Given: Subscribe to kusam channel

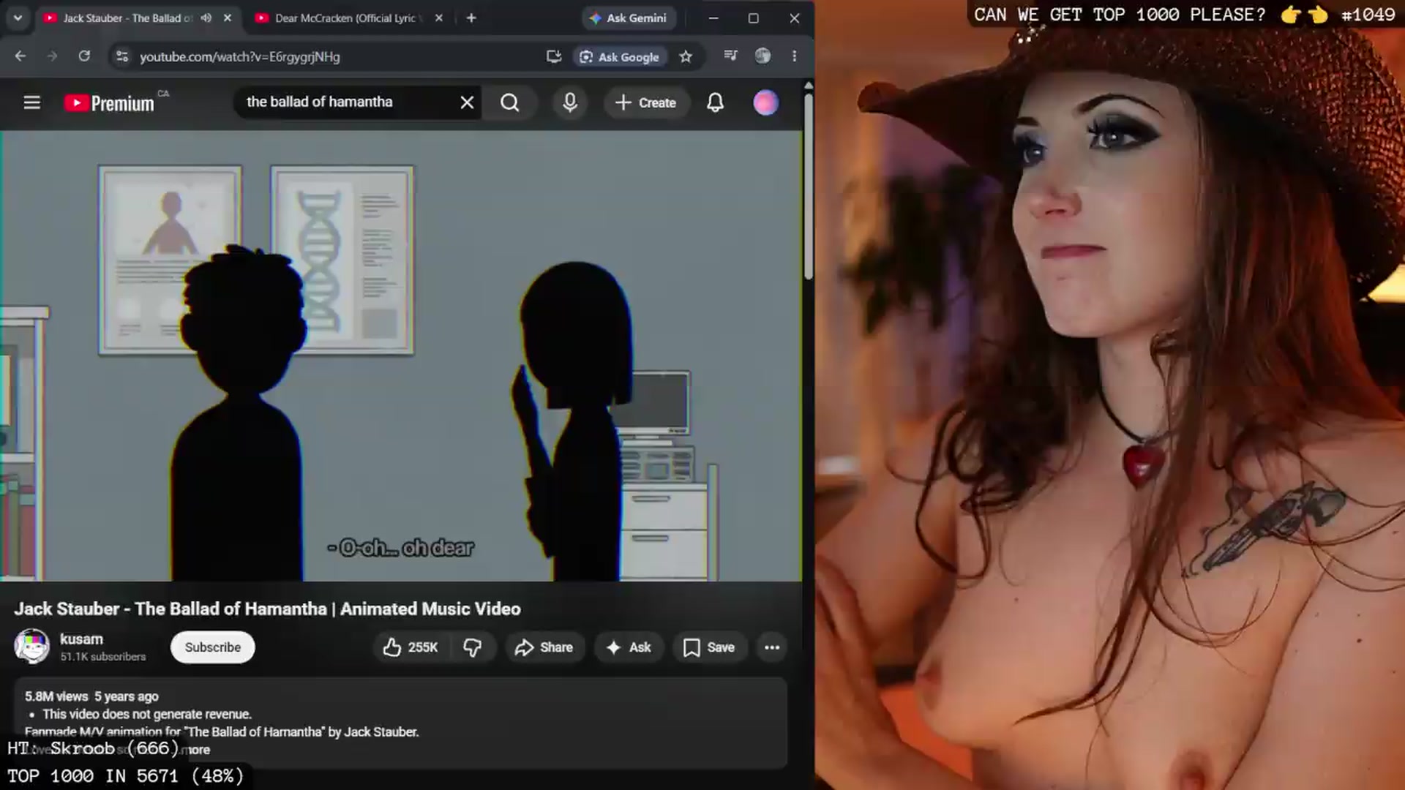Looking at the screenshot, I should point(212,647).
